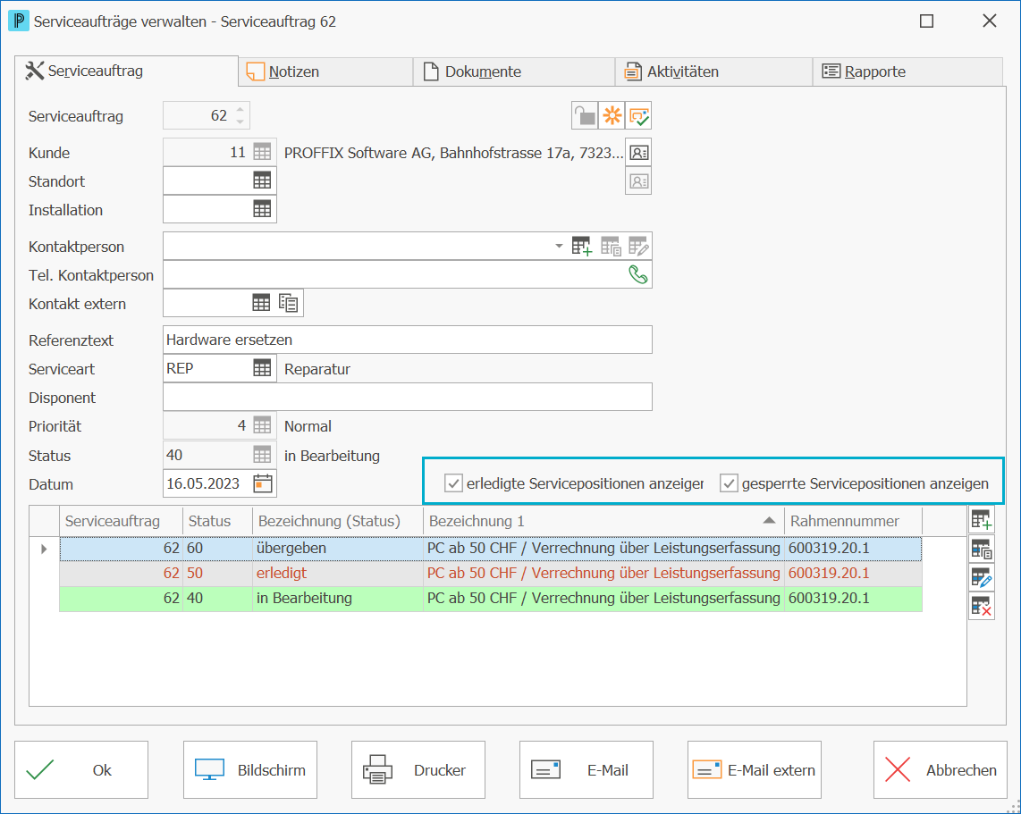The height and width of the screenshot is (814, 1021).
Task: Click the E-Mail button
Action: point(586,769)
